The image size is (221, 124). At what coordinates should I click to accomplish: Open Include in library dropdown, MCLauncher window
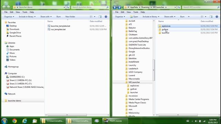151,17
